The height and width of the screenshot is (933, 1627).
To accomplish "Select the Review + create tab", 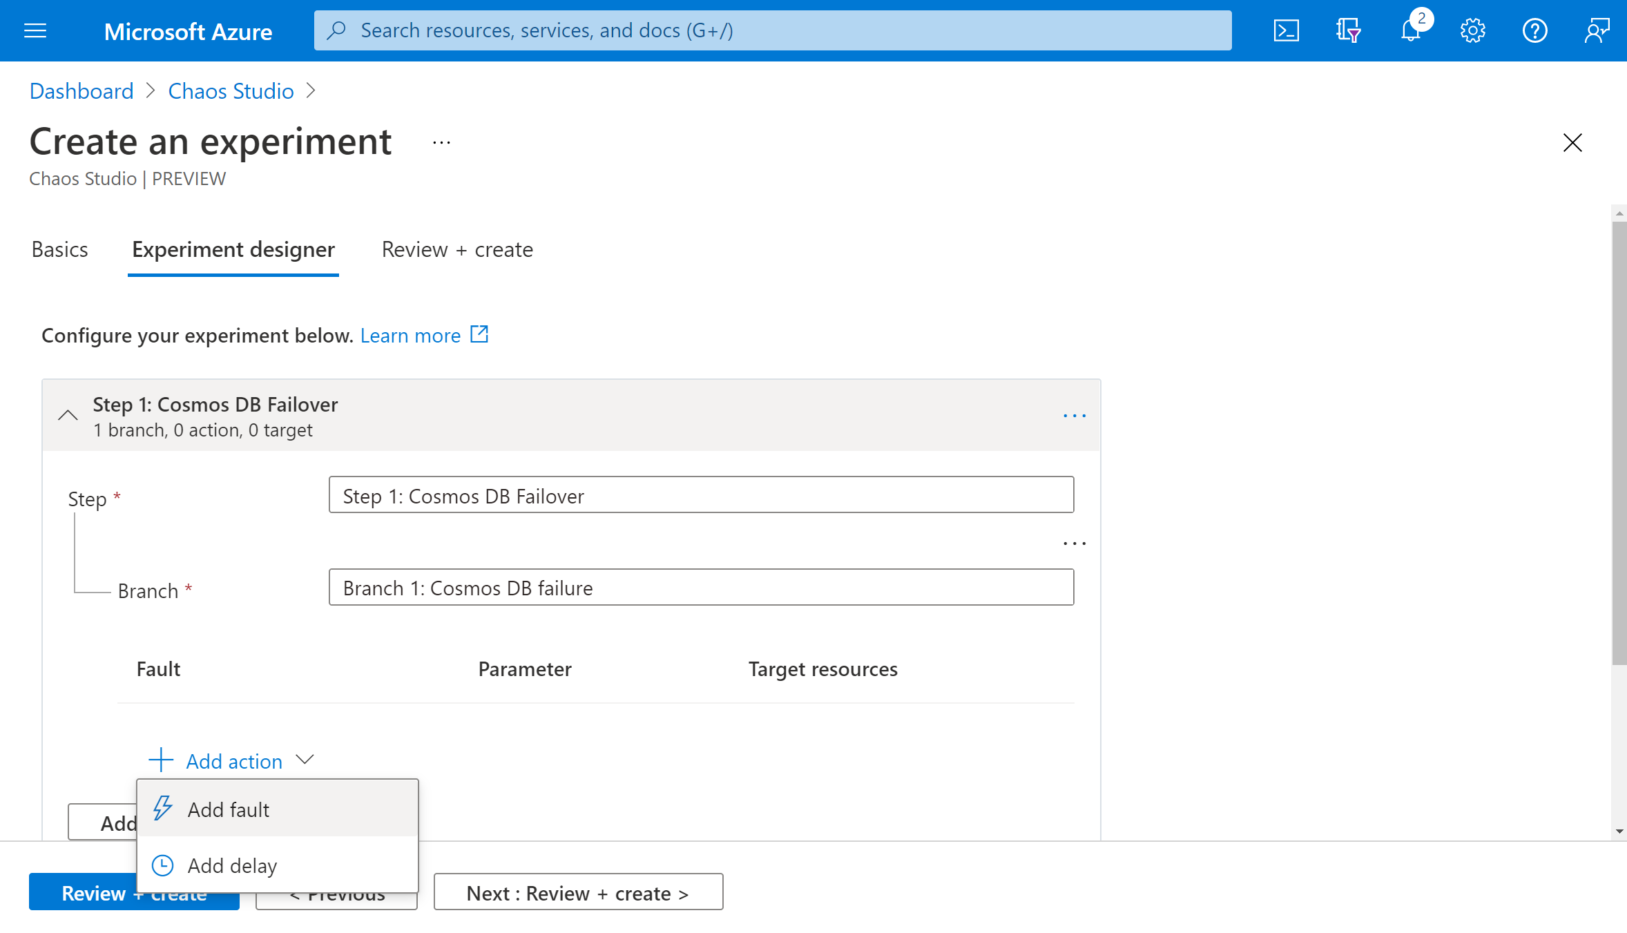I will 457,248.
